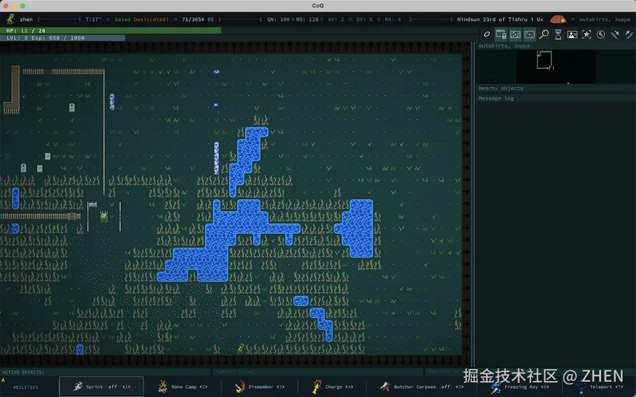Click the MA: 4 mental armor stat
This screenshot has width=636, height=397.
(x=391, y=19)
